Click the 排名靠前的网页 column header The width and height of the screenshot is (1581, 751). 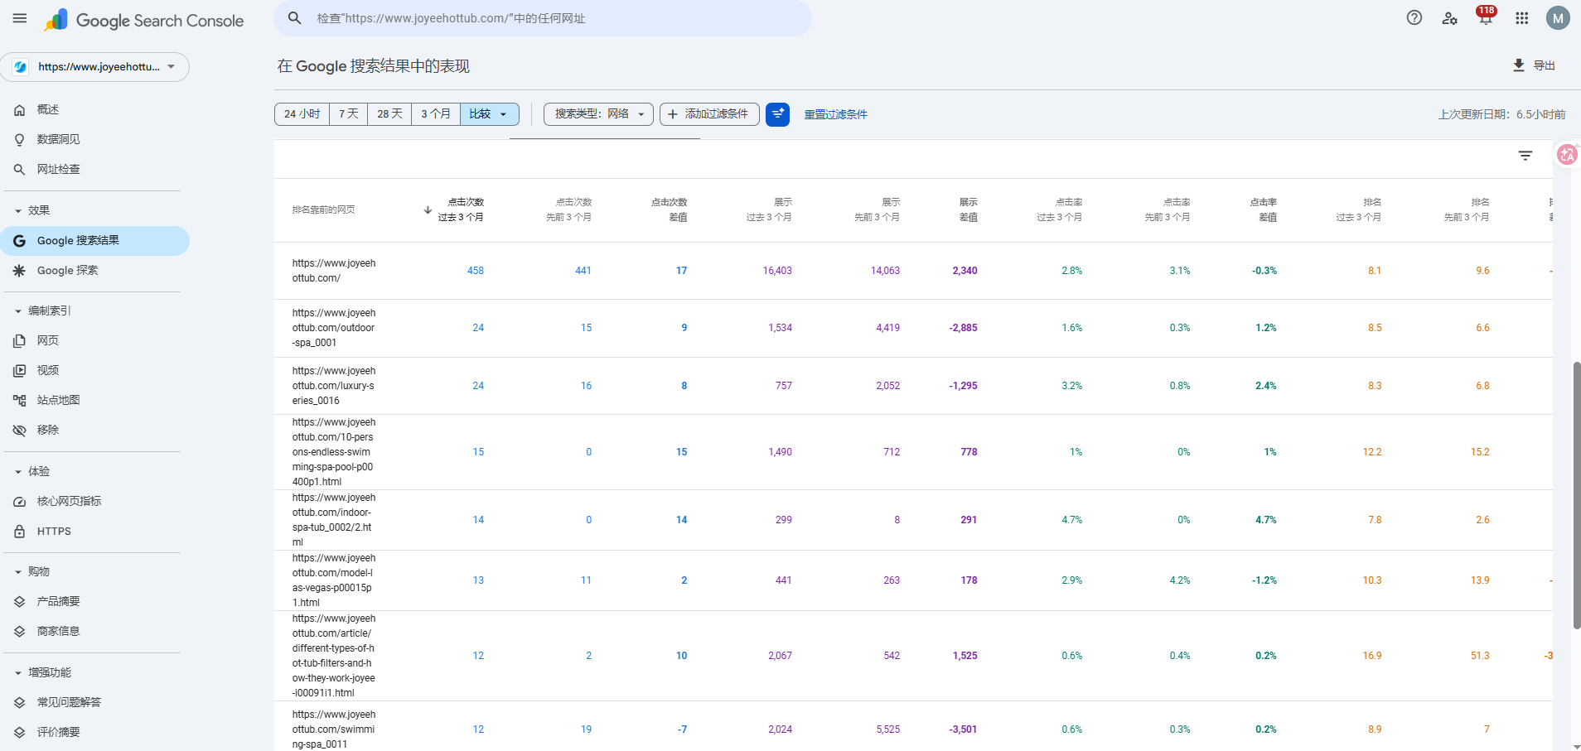pyautogui.click(x=323, y=210)
